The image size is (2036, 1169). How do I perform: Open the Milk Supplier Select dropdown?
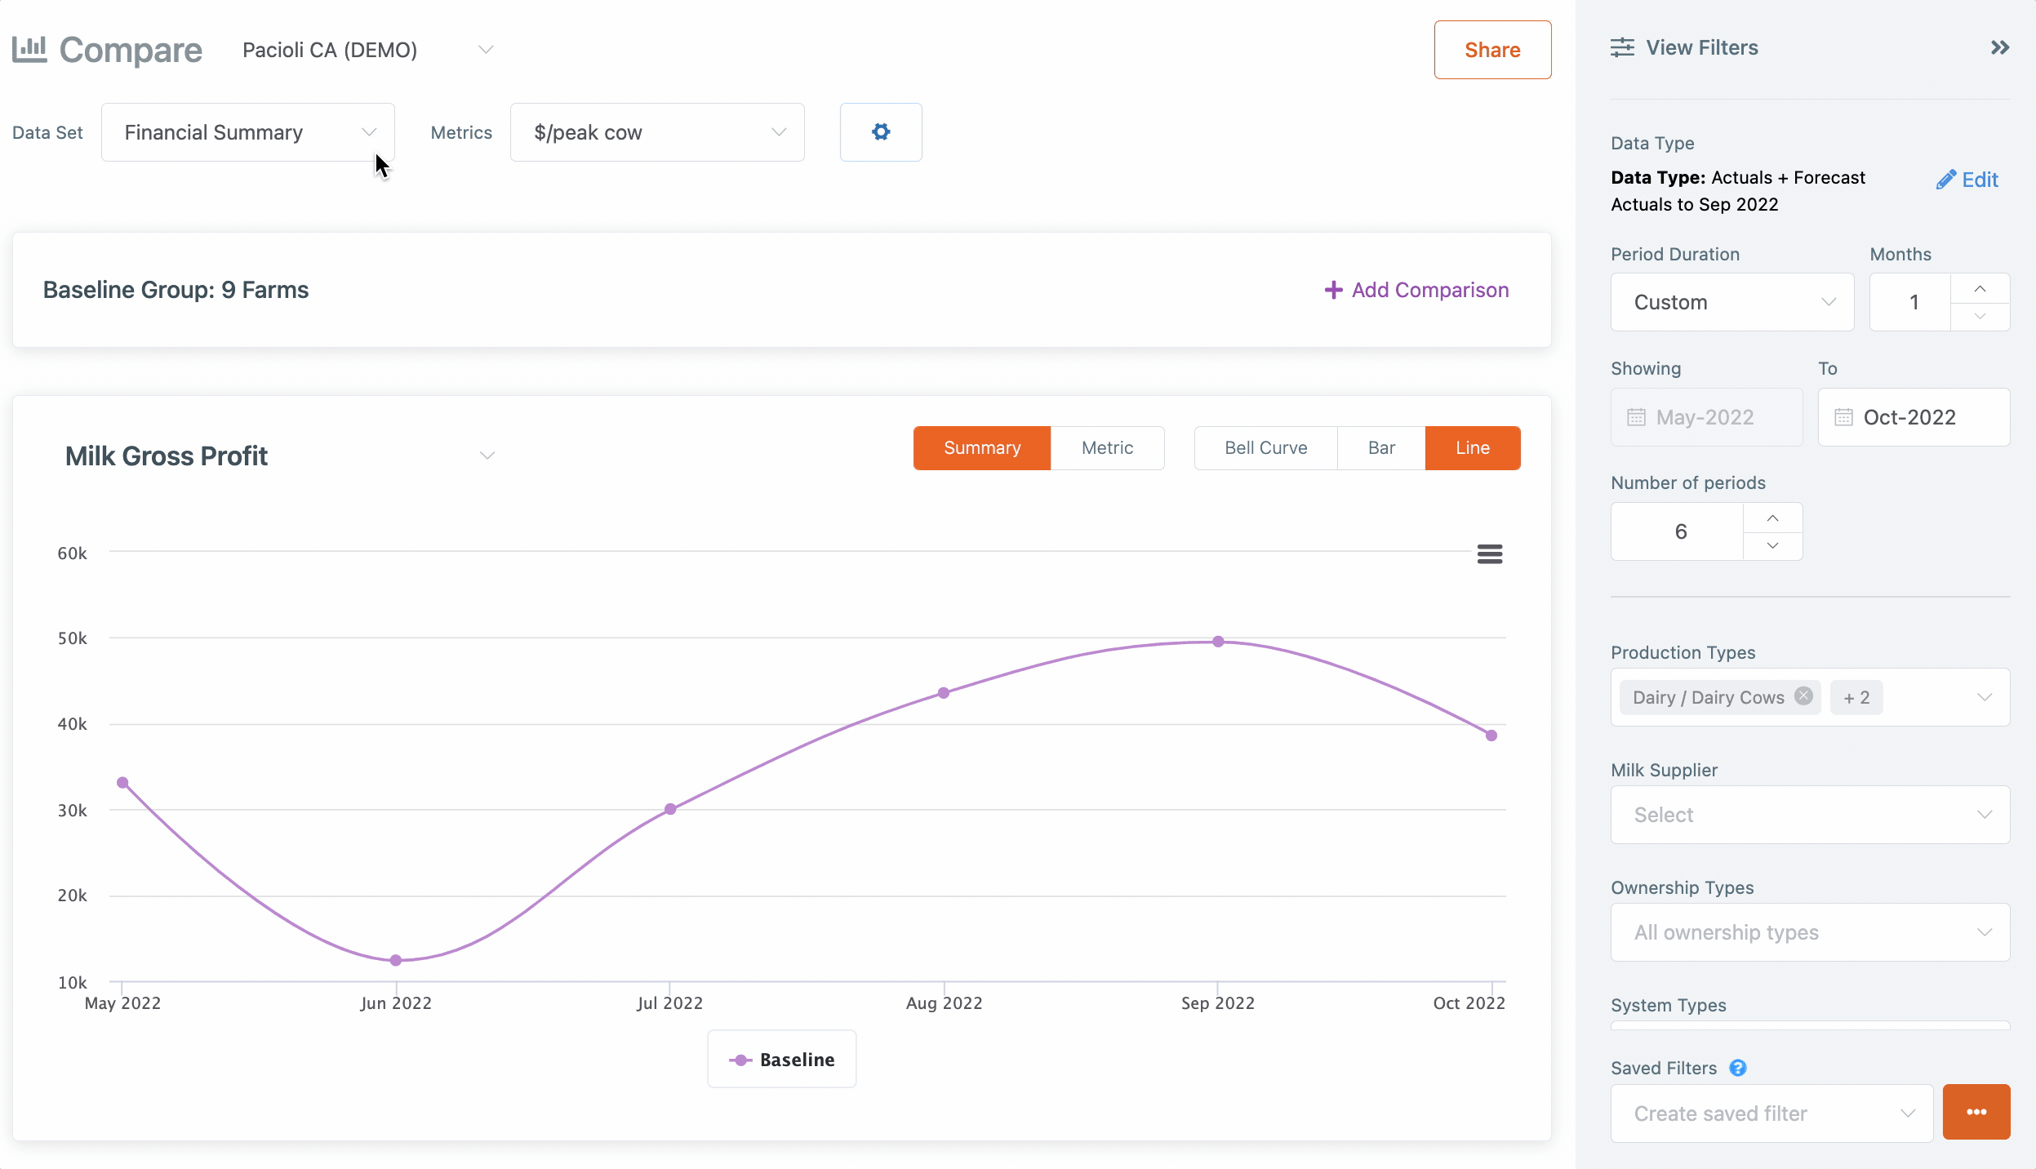1810,815
